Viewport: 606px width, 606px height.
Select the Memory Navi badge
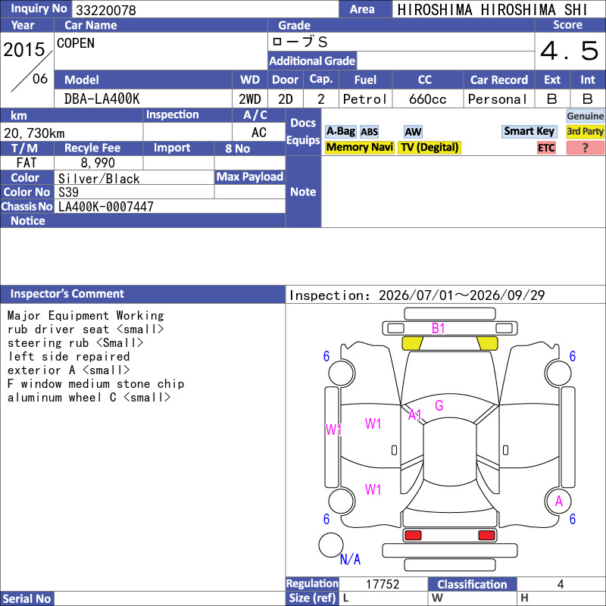(359, 148)
